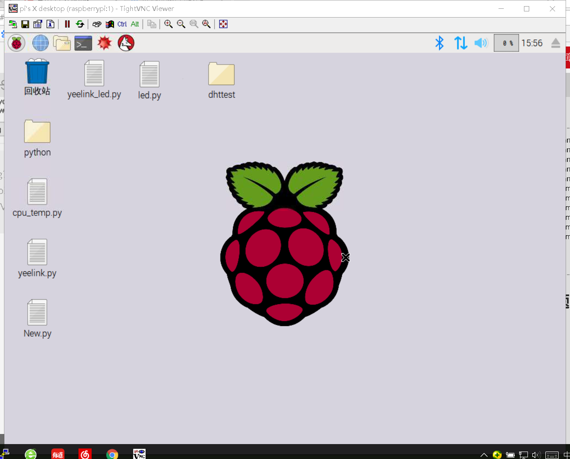
Task: Toggle the Alt key button
Action: (x=135, y=24)
